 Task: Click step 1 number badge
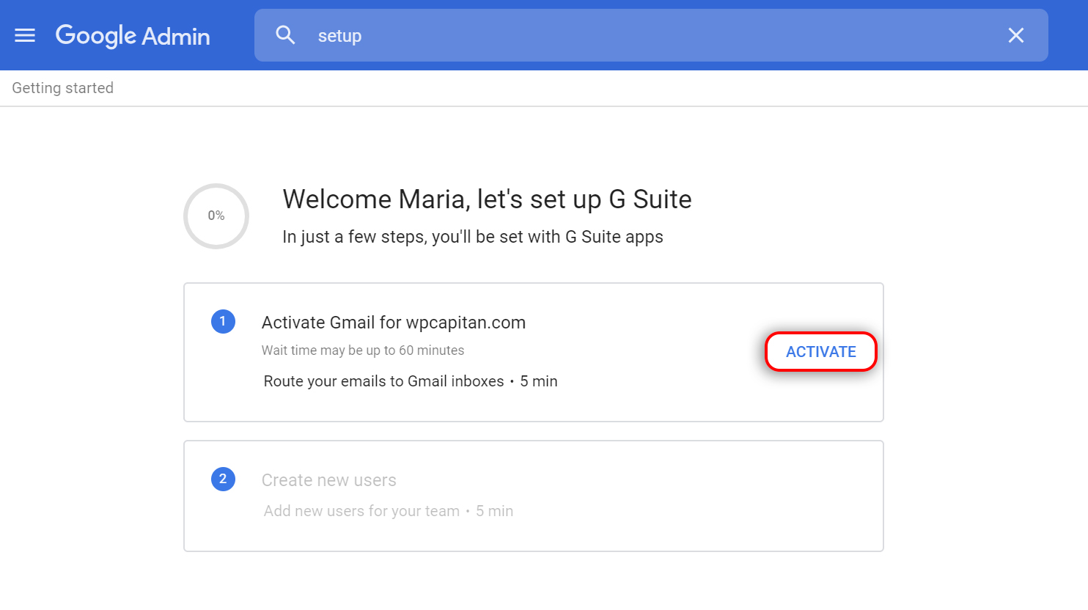(x=223, y=321)
